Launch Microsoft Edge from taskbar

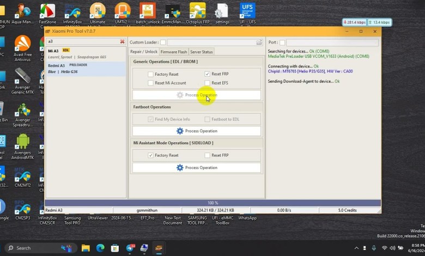coord(100,248)
